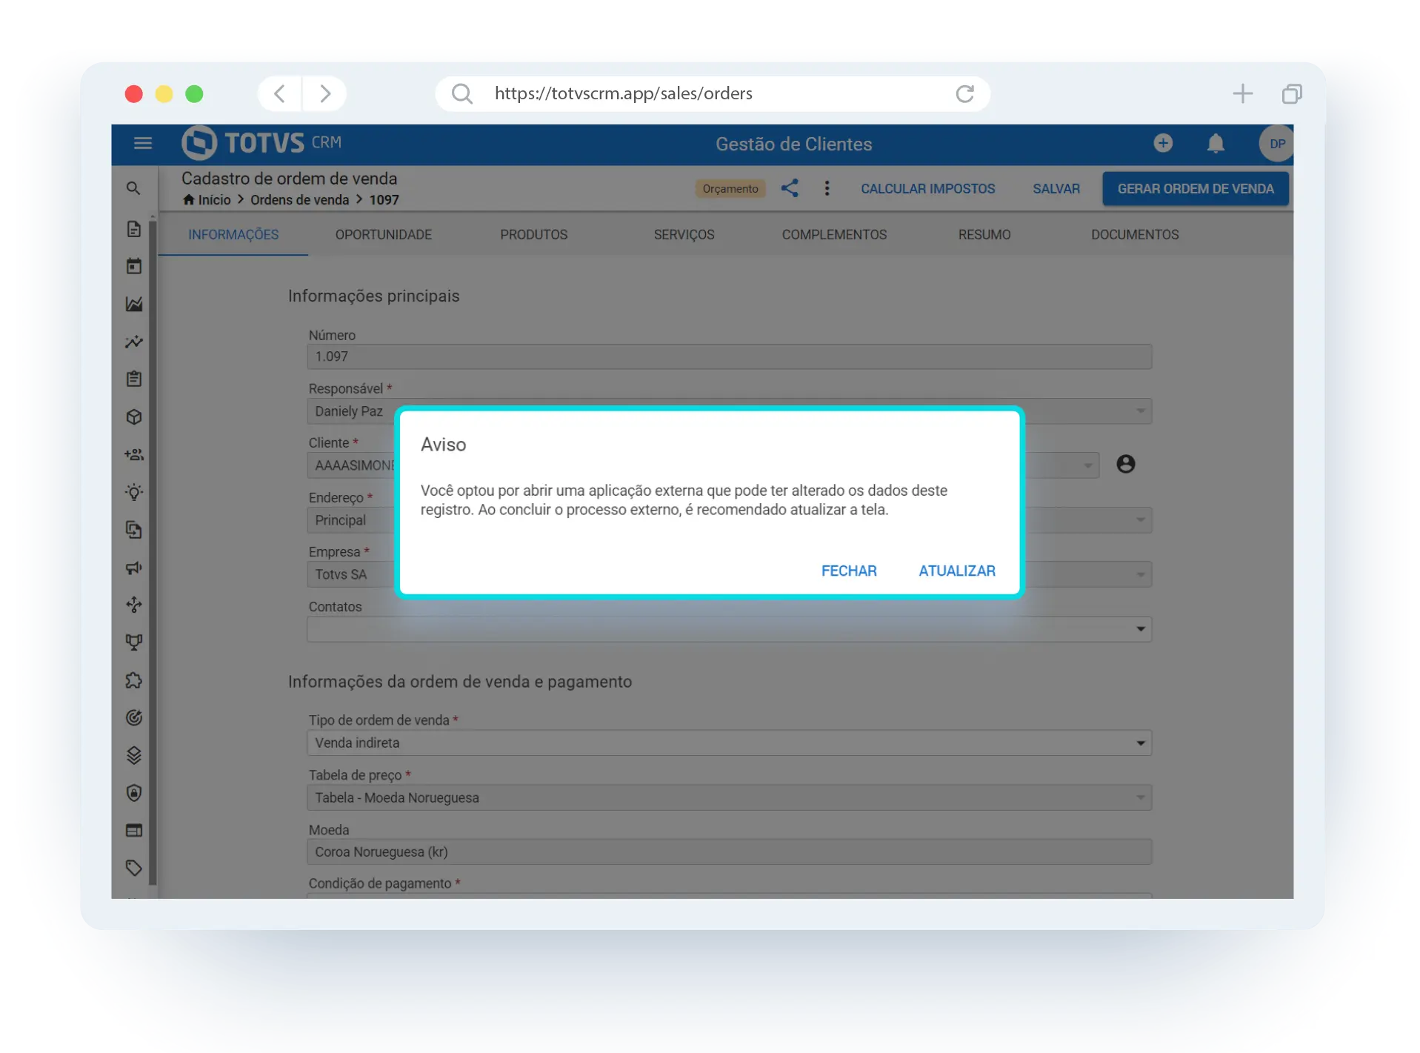Open the Tabela de preço dropdown
This screenshot has height=1053, width=1420.
pyautogui.click(x=729, y=797)
